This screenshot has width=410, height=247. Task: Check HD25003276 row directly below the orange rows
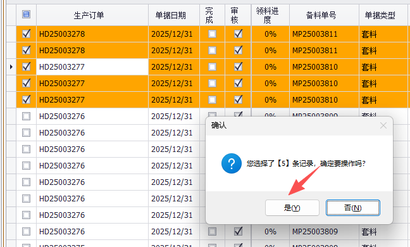[x=26, y=116]
